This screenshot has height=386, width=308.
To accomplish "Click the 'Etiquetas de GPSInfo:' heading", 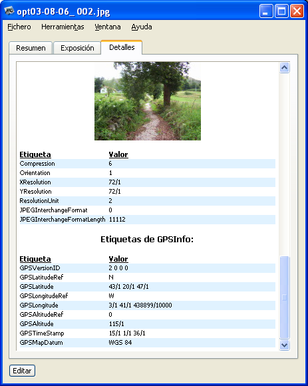I will pos(147,240).
